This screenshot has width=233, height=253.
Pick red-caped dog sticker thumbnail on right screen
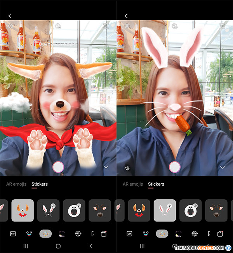point(139,211)
